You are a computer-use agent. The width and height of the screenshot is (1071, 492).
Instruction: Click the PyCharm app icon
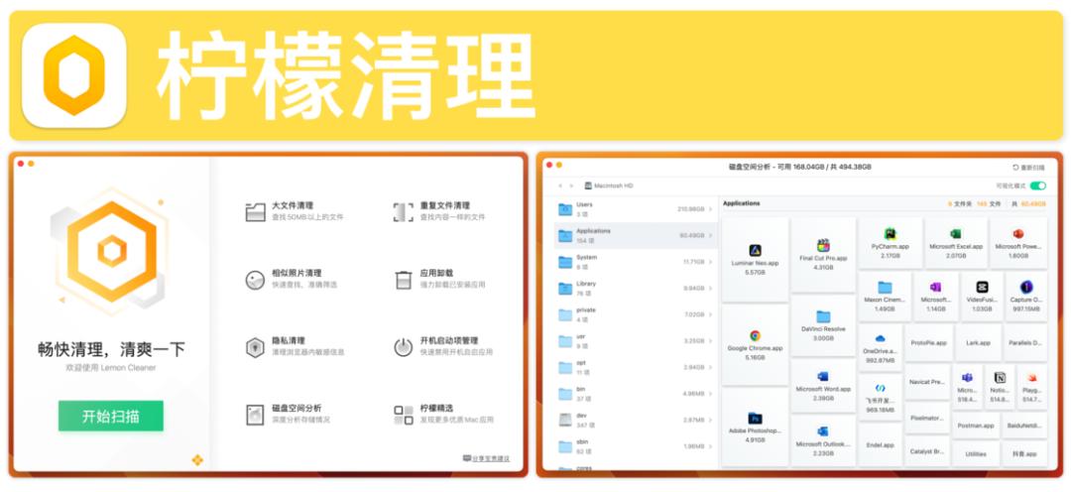point(890,234)
